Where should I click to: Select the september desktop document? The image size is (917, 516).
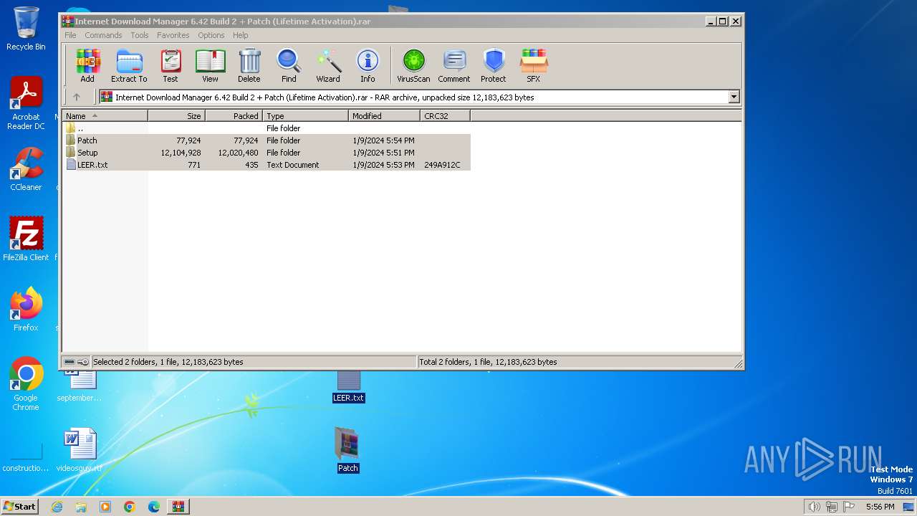coord(80,387)
